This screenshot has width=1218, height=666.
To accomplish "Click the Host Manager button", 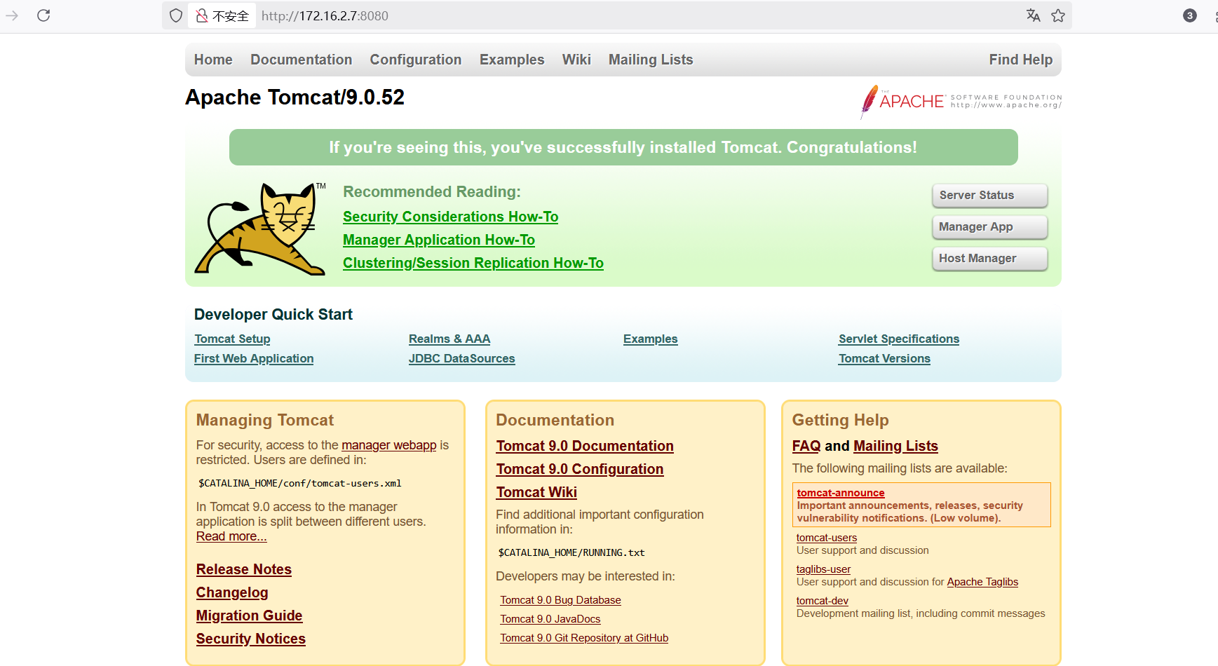I will 989,259.
